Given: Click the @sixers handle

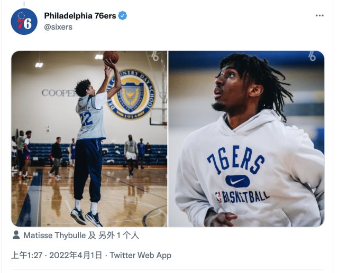Looking at the screenshot, I should 58,27.
